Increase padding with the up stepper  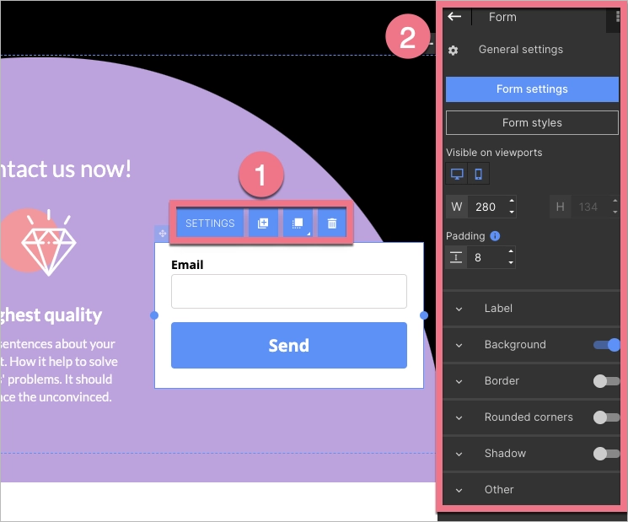click(x=511, y=251)
